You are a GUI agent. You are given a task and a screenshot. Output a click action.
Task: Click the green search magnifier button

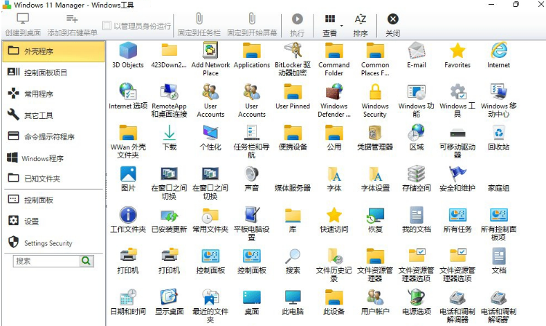click(87, 261)
